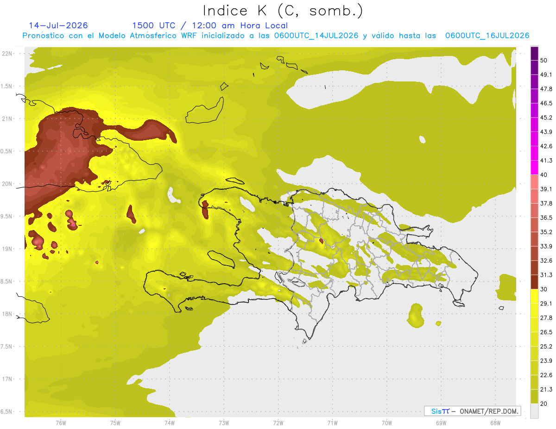Click the '70W' longitude label
This screenshot has width=556, height=429.
coord(387,423)
